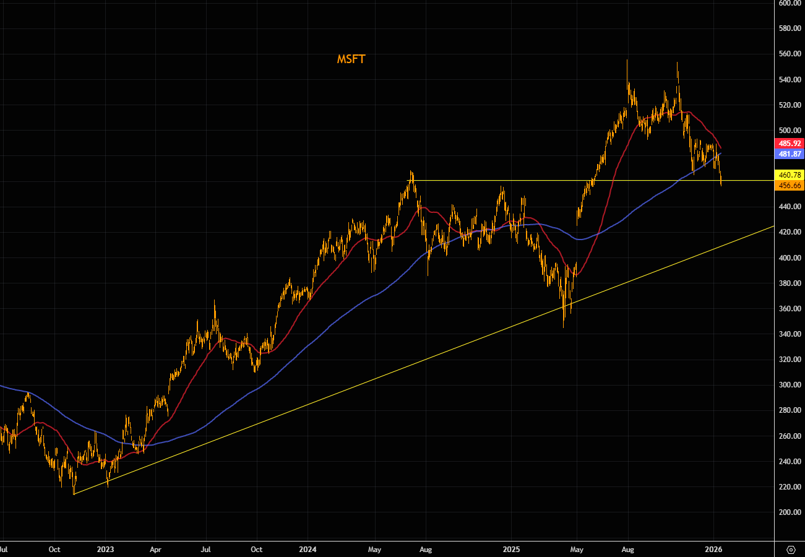Click the 360.00 price scale label

(x=790, y=309)
